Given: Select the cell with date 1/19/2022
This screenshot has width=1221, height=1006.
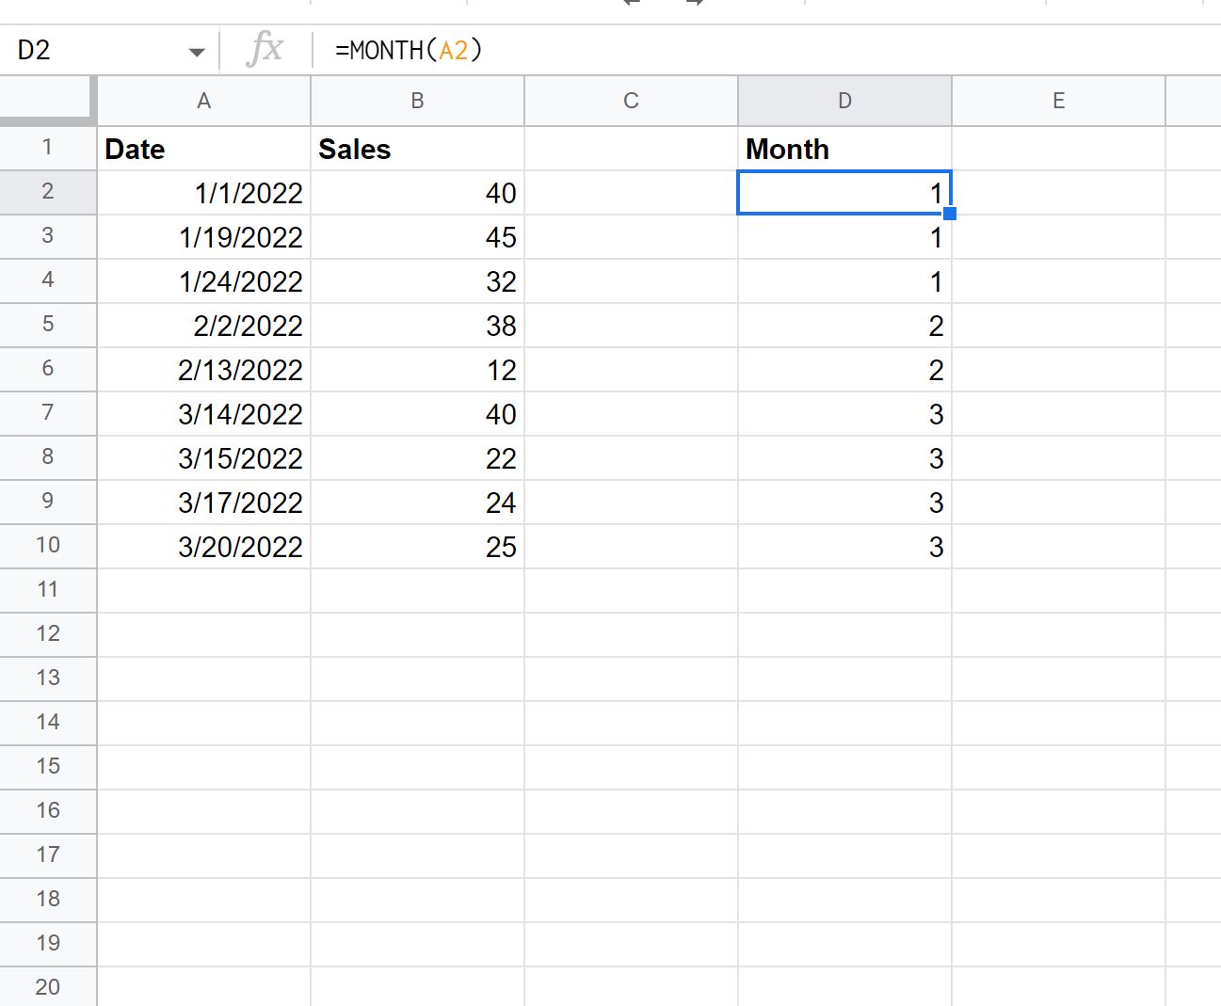Looking at the screenshot, I should click(203, 237).
